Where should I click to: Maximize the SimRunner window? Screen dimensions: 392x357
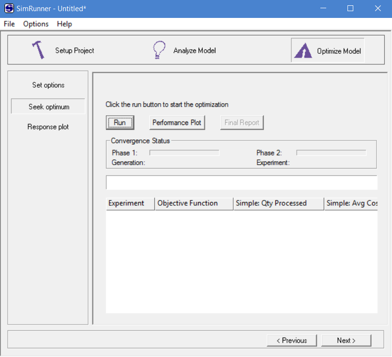point(350,9)
